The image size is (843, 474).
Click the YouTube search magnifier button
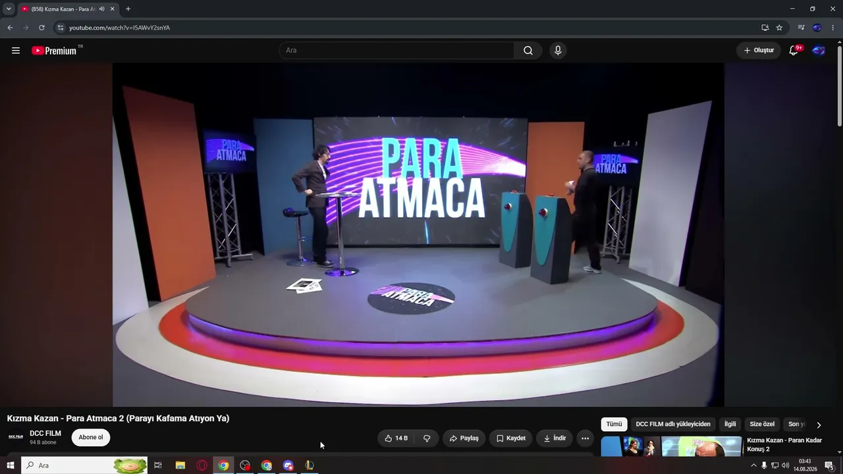pyautogui.click(x=528, y=51)
